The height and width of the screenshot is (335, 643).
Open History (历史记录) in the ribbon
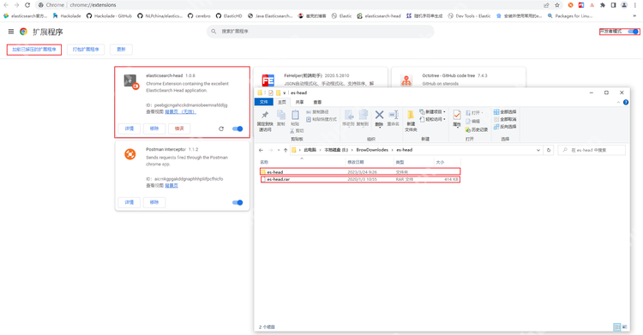[477, 129]
